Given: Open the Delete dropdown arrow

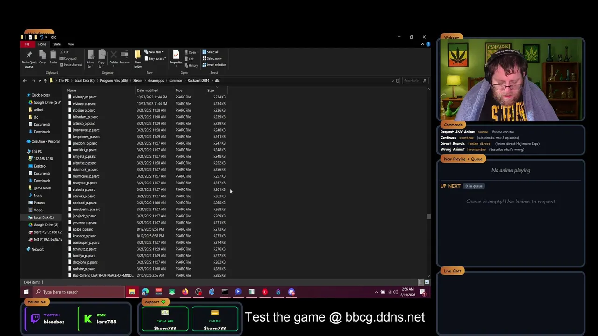Looking at the screenshot, I should 114,66.
